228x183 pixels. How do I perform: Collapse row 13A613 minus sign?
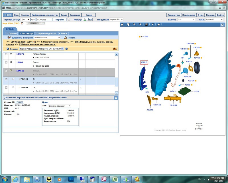point(11,70)
